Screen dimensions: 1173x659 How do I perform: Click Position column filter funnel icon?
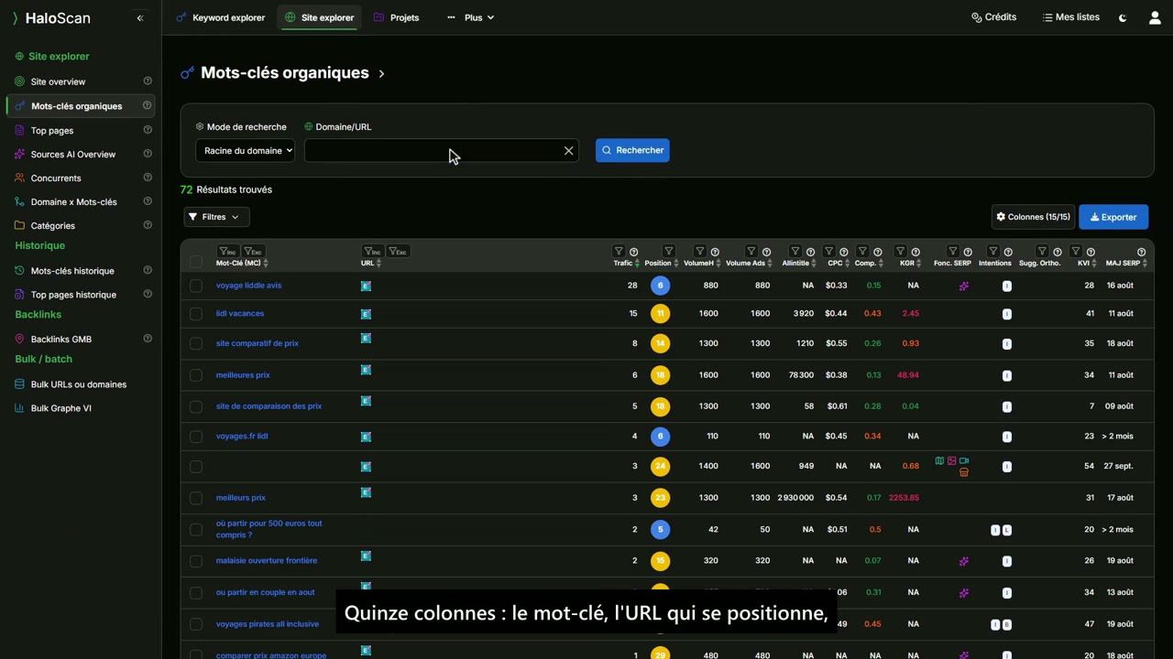[x=668, y=251]
